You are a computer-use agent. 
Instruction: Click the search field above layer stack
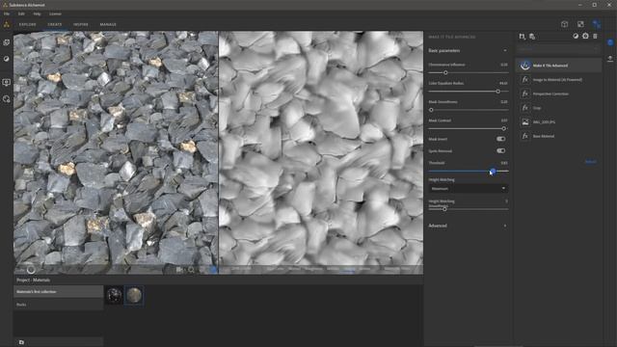pyautogui.click(x=558, y=49)
